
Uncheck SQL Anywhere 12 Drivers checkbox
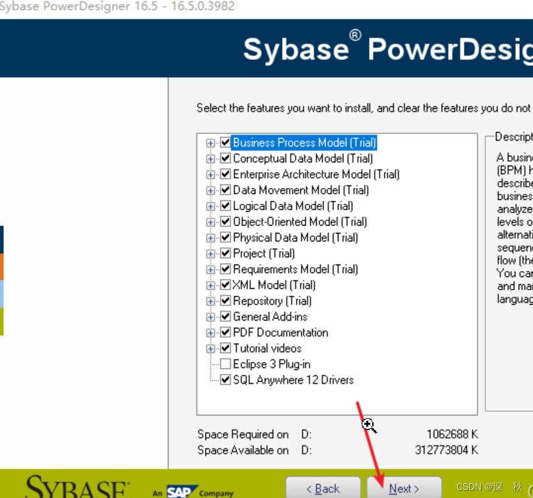coord(225,380)
